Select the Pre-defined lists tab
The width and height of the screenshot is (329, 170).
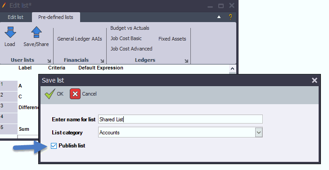[56, 17]
